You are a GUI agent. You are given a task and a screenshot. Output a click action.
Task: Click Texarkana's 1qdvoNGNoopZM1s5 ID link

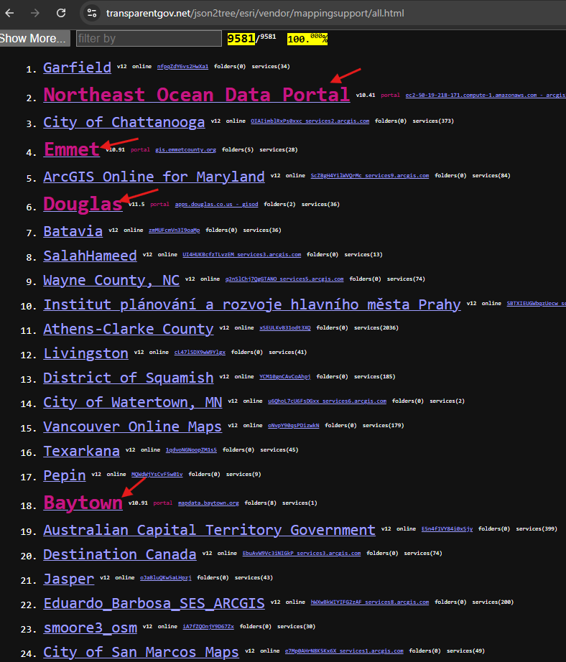tap(191, 450)
